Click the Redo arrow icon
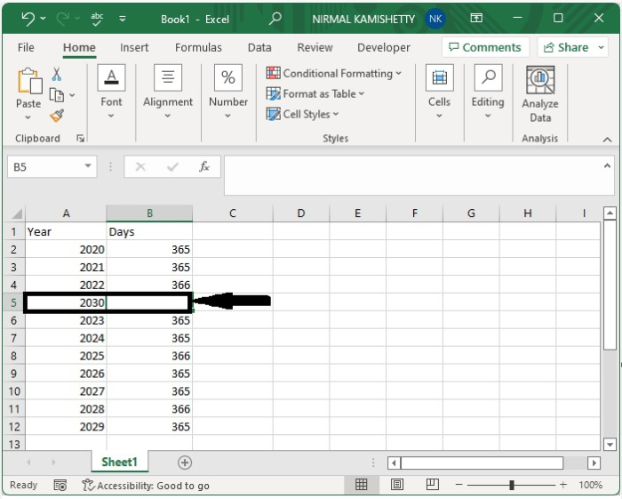This screenshot has height=499, width=622. click(x=63, y=19)
